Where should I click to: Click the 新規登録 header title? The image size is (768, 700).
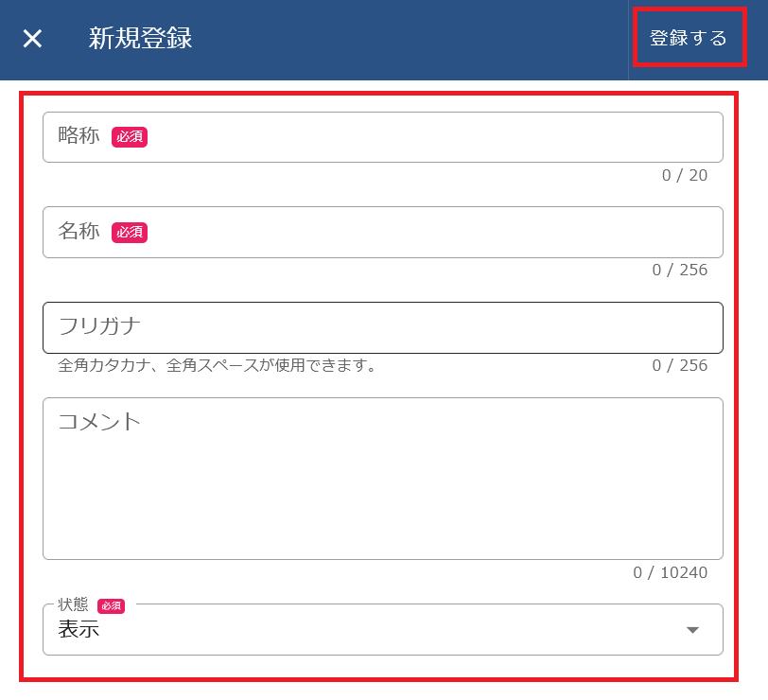point(140,39)
